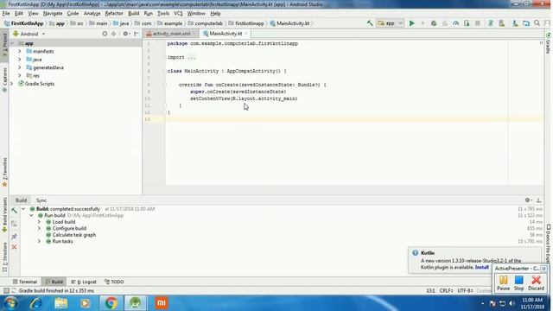The image size is (553, 311).
Task: Open the Android view selector dropdown
Action: click(29, 34)
